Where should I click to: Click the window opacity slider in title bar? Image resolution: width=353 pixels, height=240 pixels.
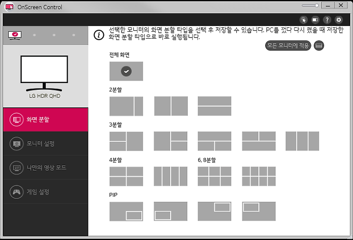310,5
